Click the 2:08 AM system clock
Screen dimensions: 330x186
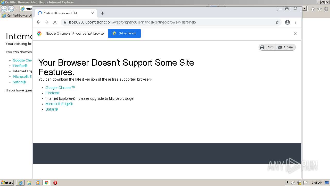(317, 183)
